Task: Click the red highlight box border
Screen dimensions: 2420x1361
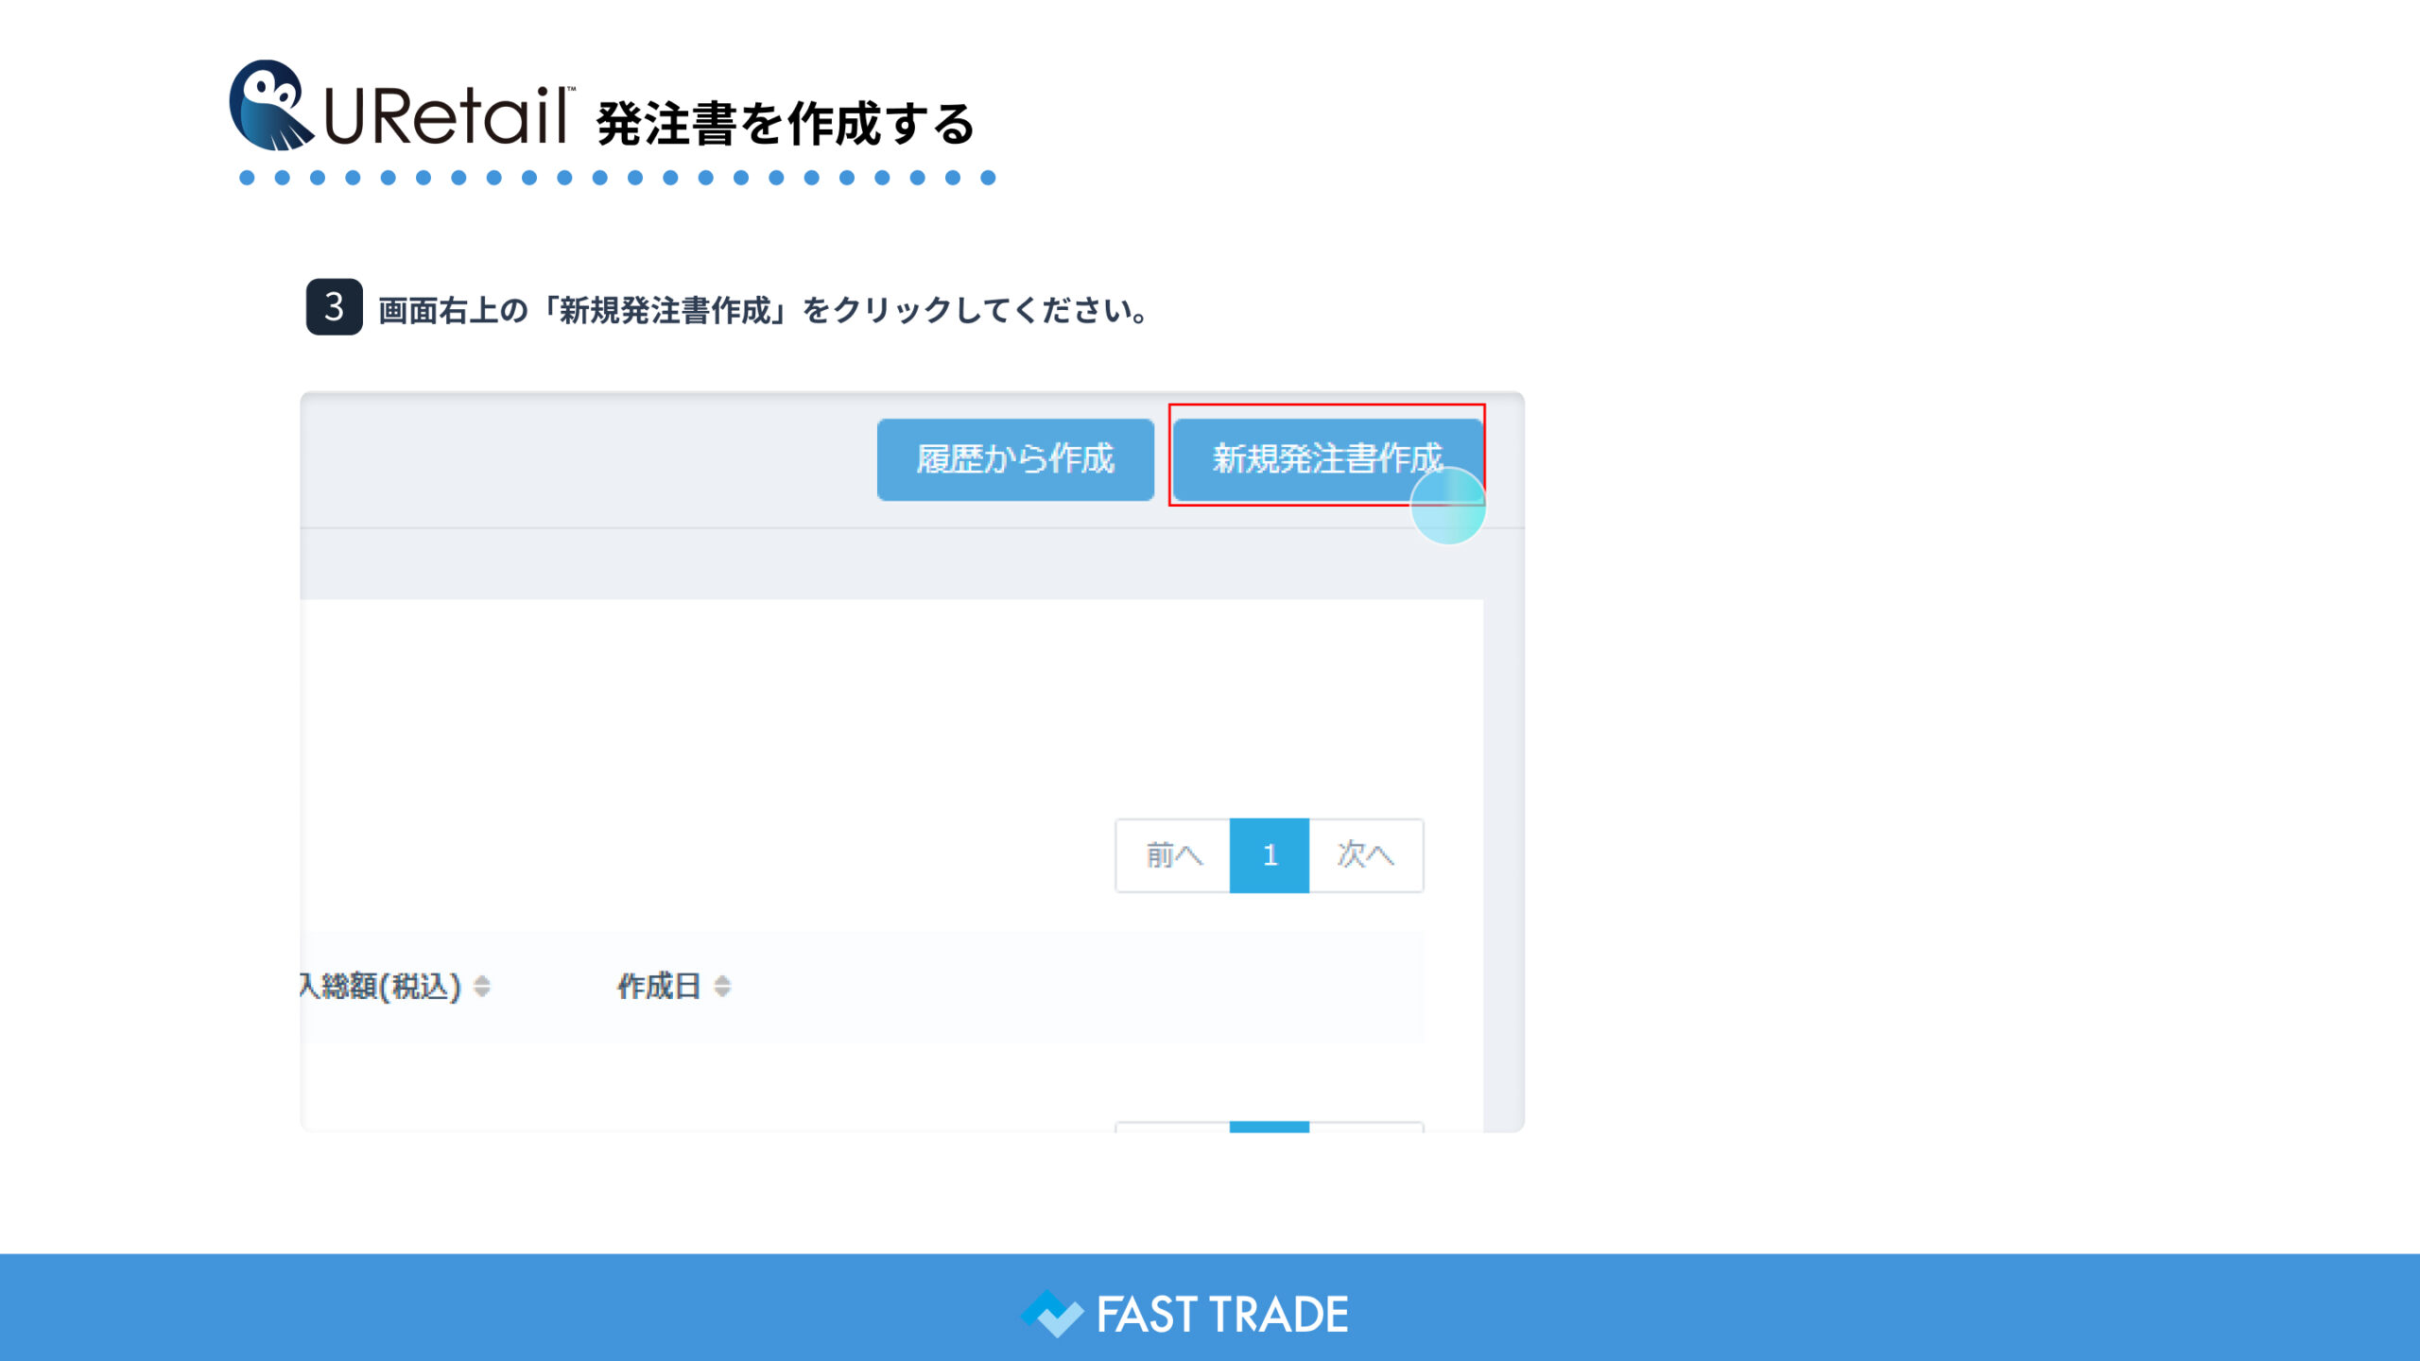Action: [1323, 405]
